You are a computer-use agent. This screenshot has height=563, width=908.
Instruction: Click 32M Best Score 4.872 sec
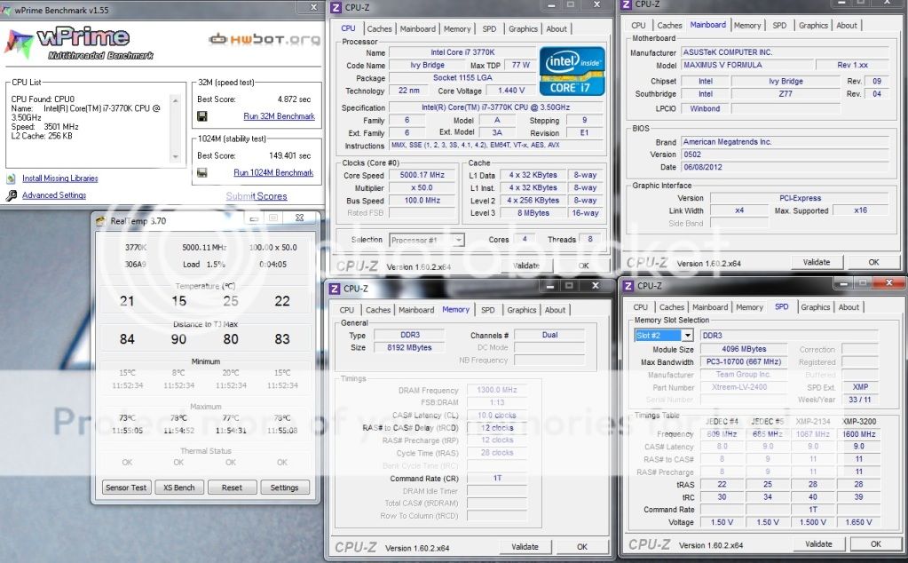pos(294,99)
